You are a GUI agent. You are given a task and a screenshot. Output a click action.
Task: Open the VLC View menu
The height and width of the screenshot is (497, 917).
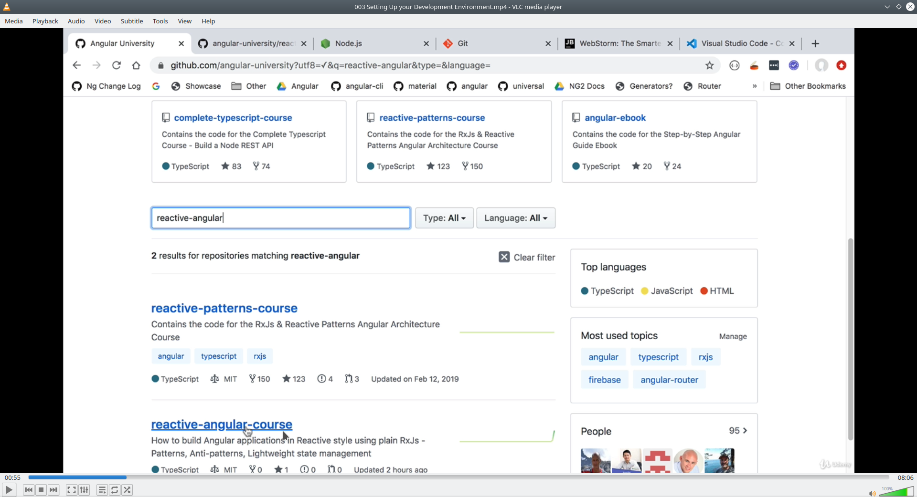pos(185,21)
